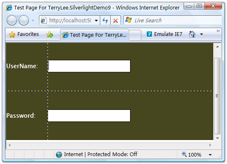Click the Emulate IE7 button

[x=164, y=34]
